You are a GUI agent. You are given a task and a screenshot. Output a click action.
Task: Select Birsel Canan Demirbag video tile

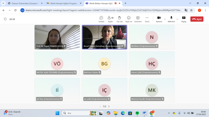[104, 37]
